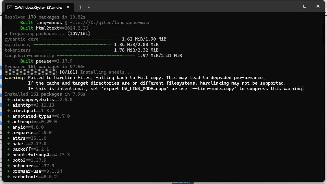Click the cmd icon in the tab
This screenshot has width=327, height=184.
click(x=10, y=7)
